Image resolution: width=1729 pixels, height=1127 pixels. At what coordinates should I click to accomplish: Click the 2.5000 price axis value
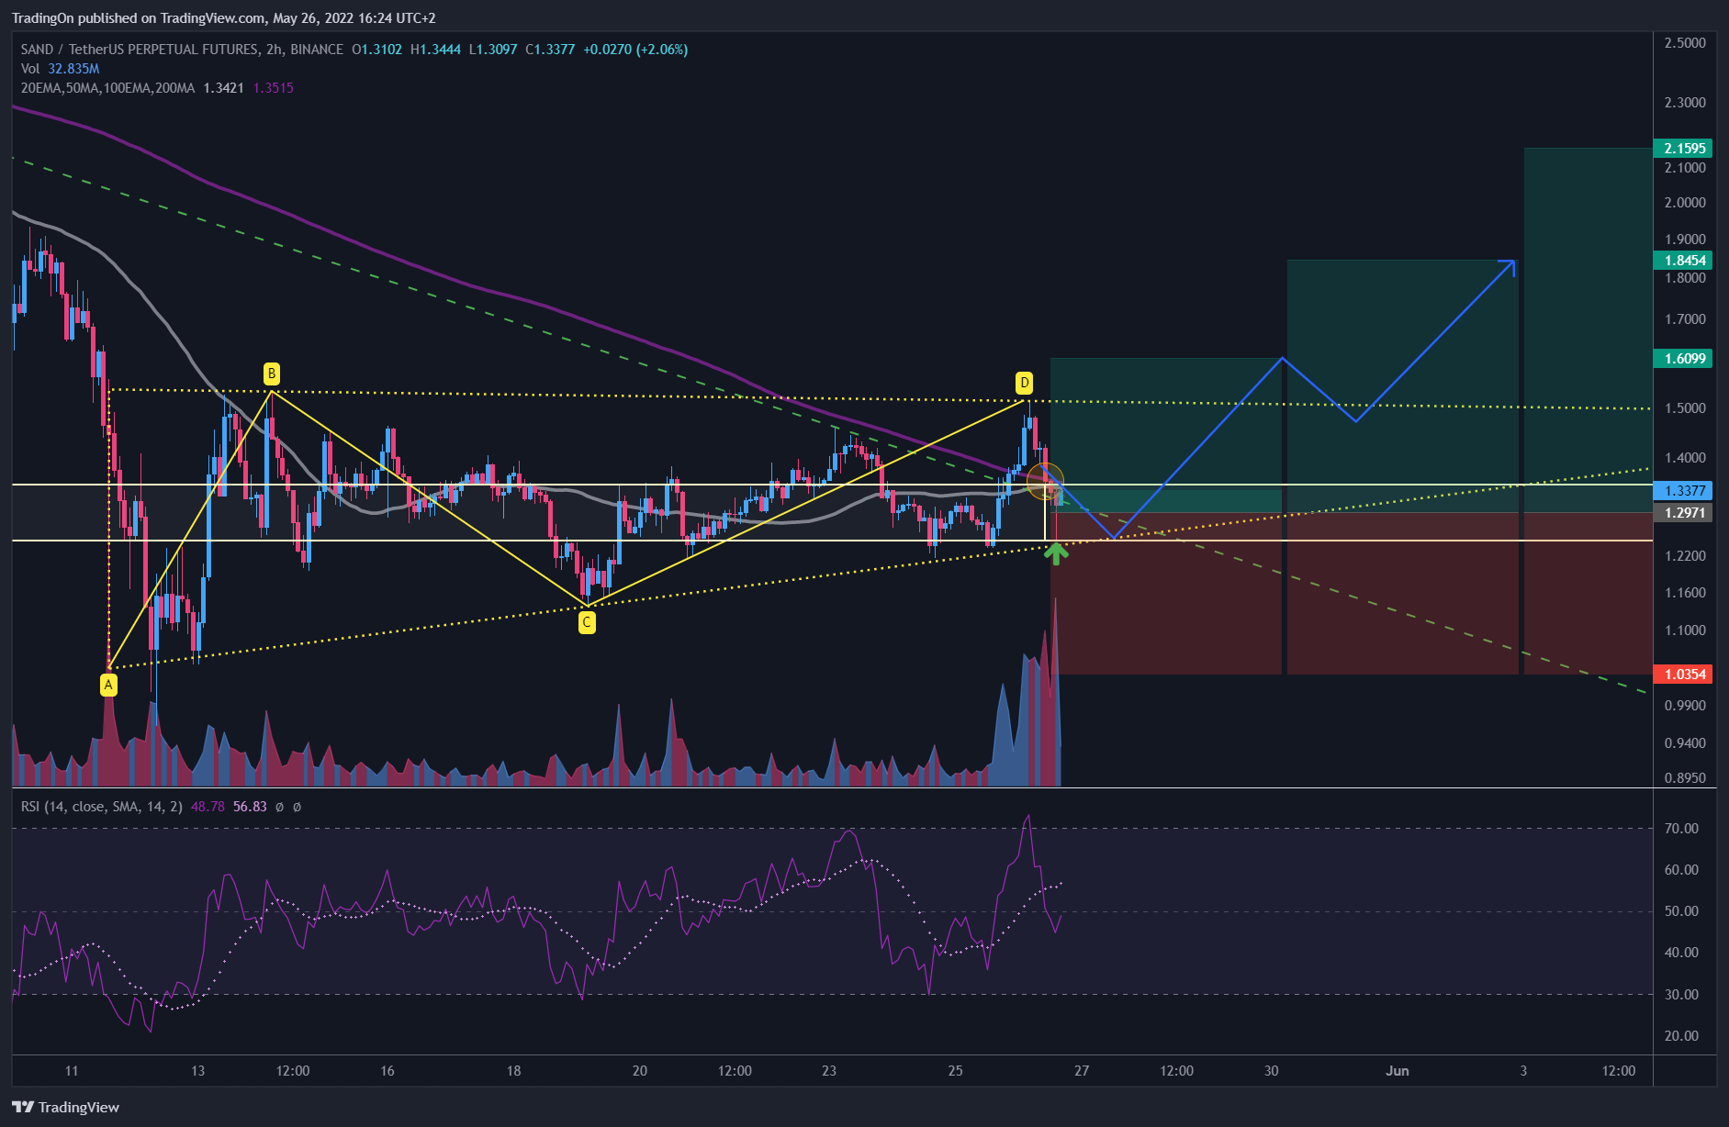tap(1685, 43)
